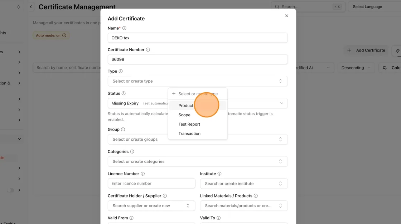Open the Status Missing Expiry dropdown
Image resolution: width=401 pixels, height=224 pixels.
coord(198,103)
